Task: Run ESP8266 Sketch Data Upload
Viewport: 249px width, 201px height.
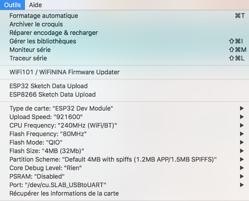Action: point(124,94)
